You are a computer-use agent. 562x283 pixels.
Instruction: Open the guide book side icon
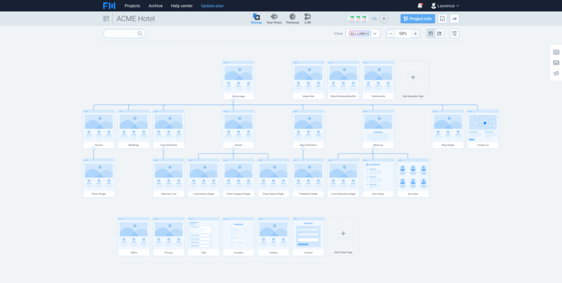point(556,63)
